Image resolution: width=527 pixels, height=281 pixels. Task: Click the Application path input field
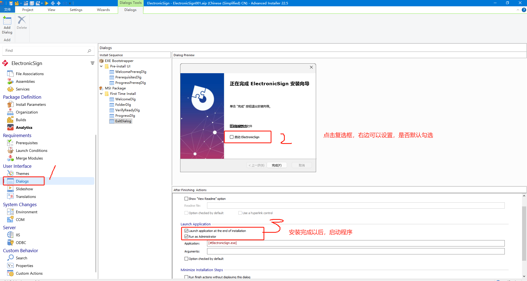pyautogui.click(x=356, y=243)
